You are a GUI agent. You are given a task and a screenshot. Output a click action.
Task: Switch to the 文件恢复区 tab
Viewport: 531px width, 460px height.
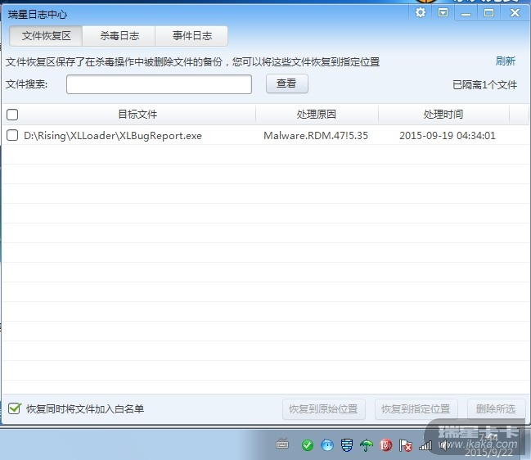tap(46, 36)
